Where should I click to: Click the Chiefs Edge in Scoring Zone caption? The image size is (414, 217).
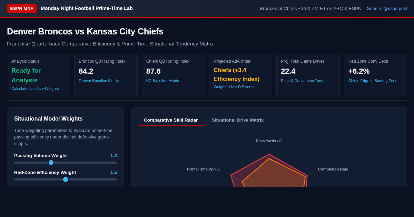[x=373, y=81]
